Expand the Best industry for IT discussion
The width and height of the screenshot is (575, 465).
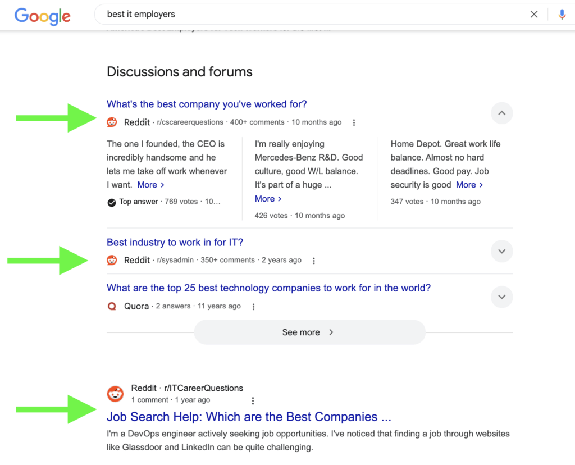coord(501,251)
